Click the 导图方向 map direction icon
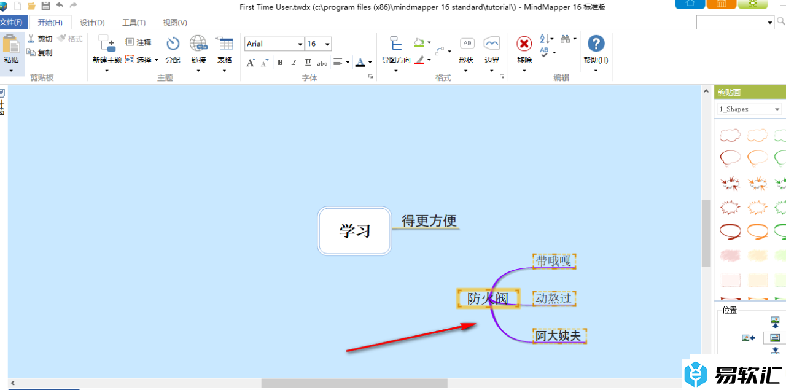 (396, 44)
